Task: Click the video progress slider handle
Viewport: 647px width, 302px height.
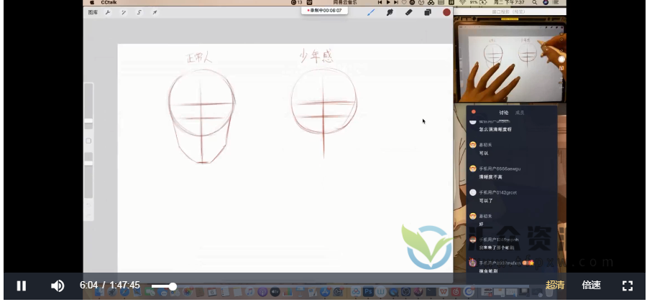Action: (173, 286)
